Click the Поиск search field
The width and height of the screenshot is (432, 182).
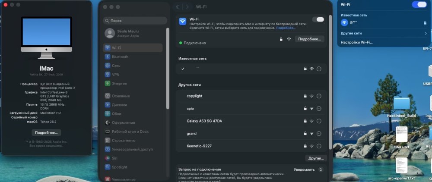[x=135, y=21]
